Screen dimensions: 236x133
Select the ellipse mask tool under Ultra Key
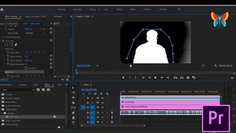[6, 45]
